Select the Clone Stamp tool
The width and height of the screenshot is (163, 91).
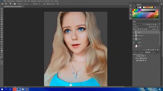coord(2,29)
